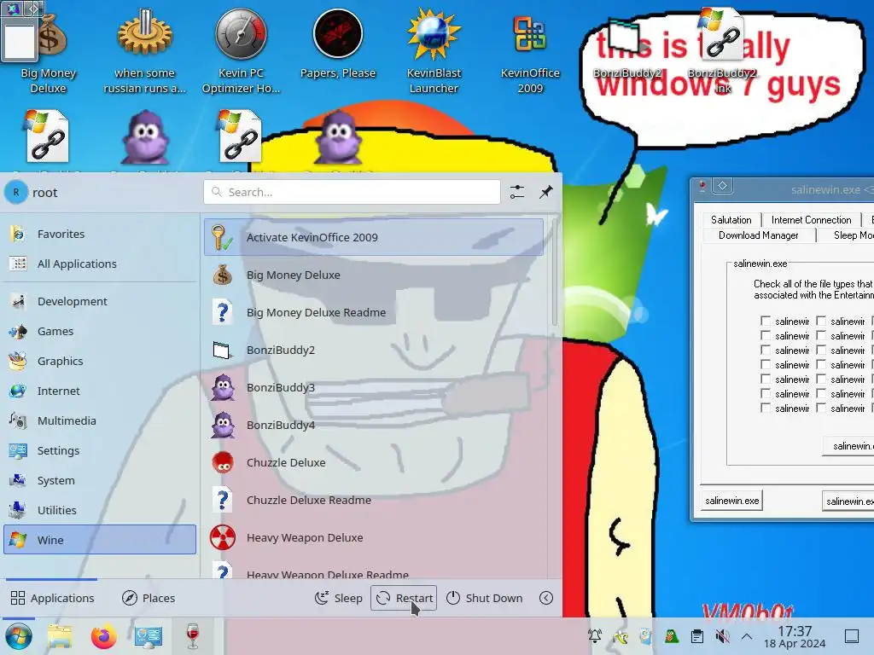Expand hidden system tray icons arrow

click(747, 636)
